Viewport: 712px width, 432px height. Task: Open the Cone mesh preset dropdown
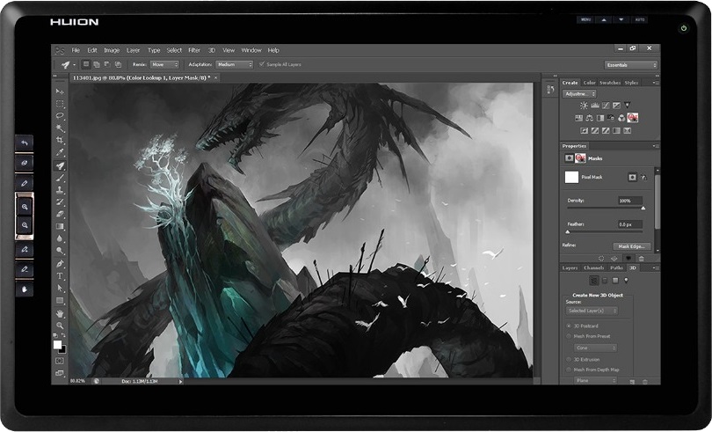(596, 348)
